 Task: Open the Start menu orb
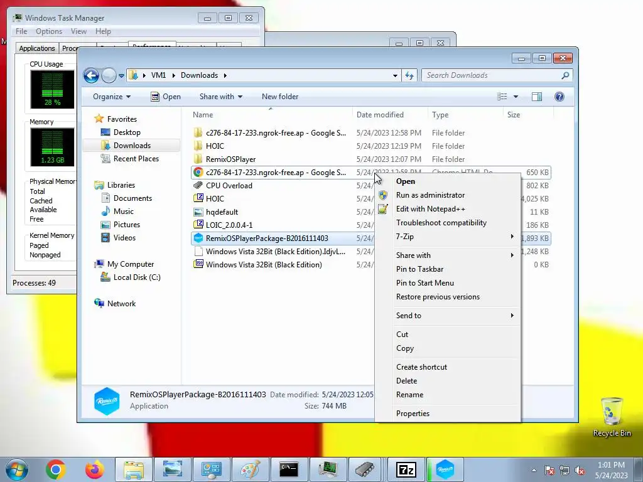[16, 469]
